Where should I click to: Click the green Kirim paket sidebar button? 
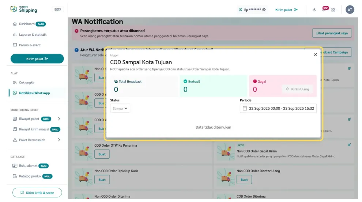(37, 59)
